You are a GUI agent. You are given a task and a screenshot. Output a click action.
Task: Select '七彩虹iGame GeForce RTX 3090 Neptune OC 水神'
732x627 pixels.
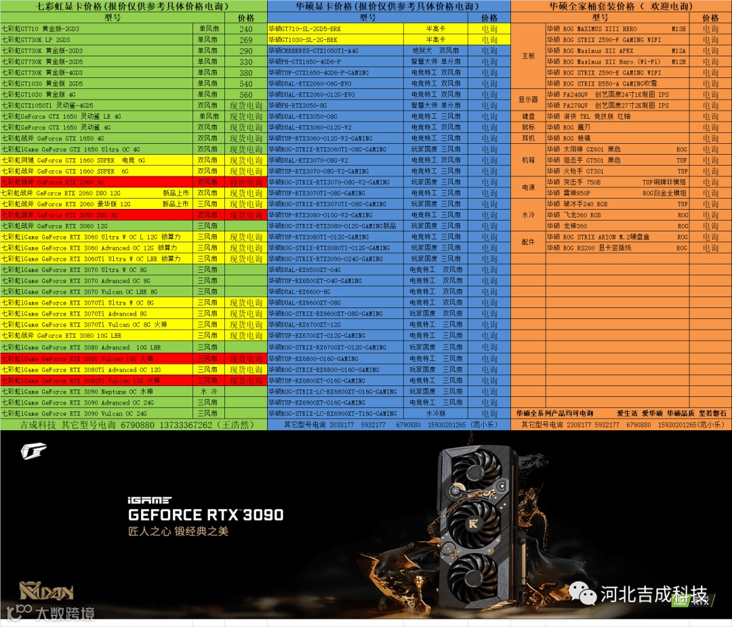click(x=97, y=392)
